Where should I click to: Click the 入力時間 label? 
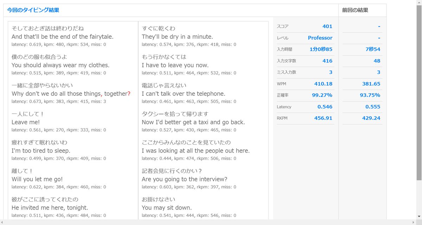[x=284, y=49]
